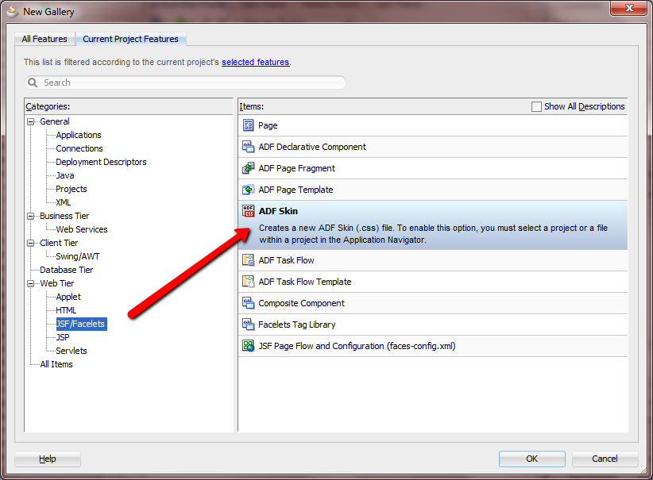
Task: Click the ADF Task Flow icon
Action: 248,260
